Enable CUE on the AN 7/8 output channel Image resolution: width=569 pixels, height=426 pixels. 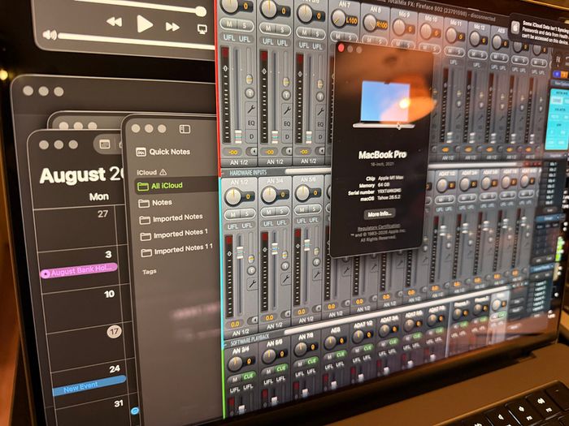coord(311,361)
